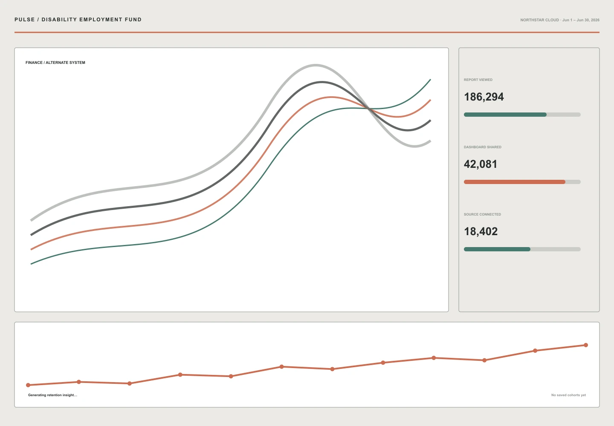Click the Finance / Alternate System chart title
614x426 pixels.
(x=55, y=63)
